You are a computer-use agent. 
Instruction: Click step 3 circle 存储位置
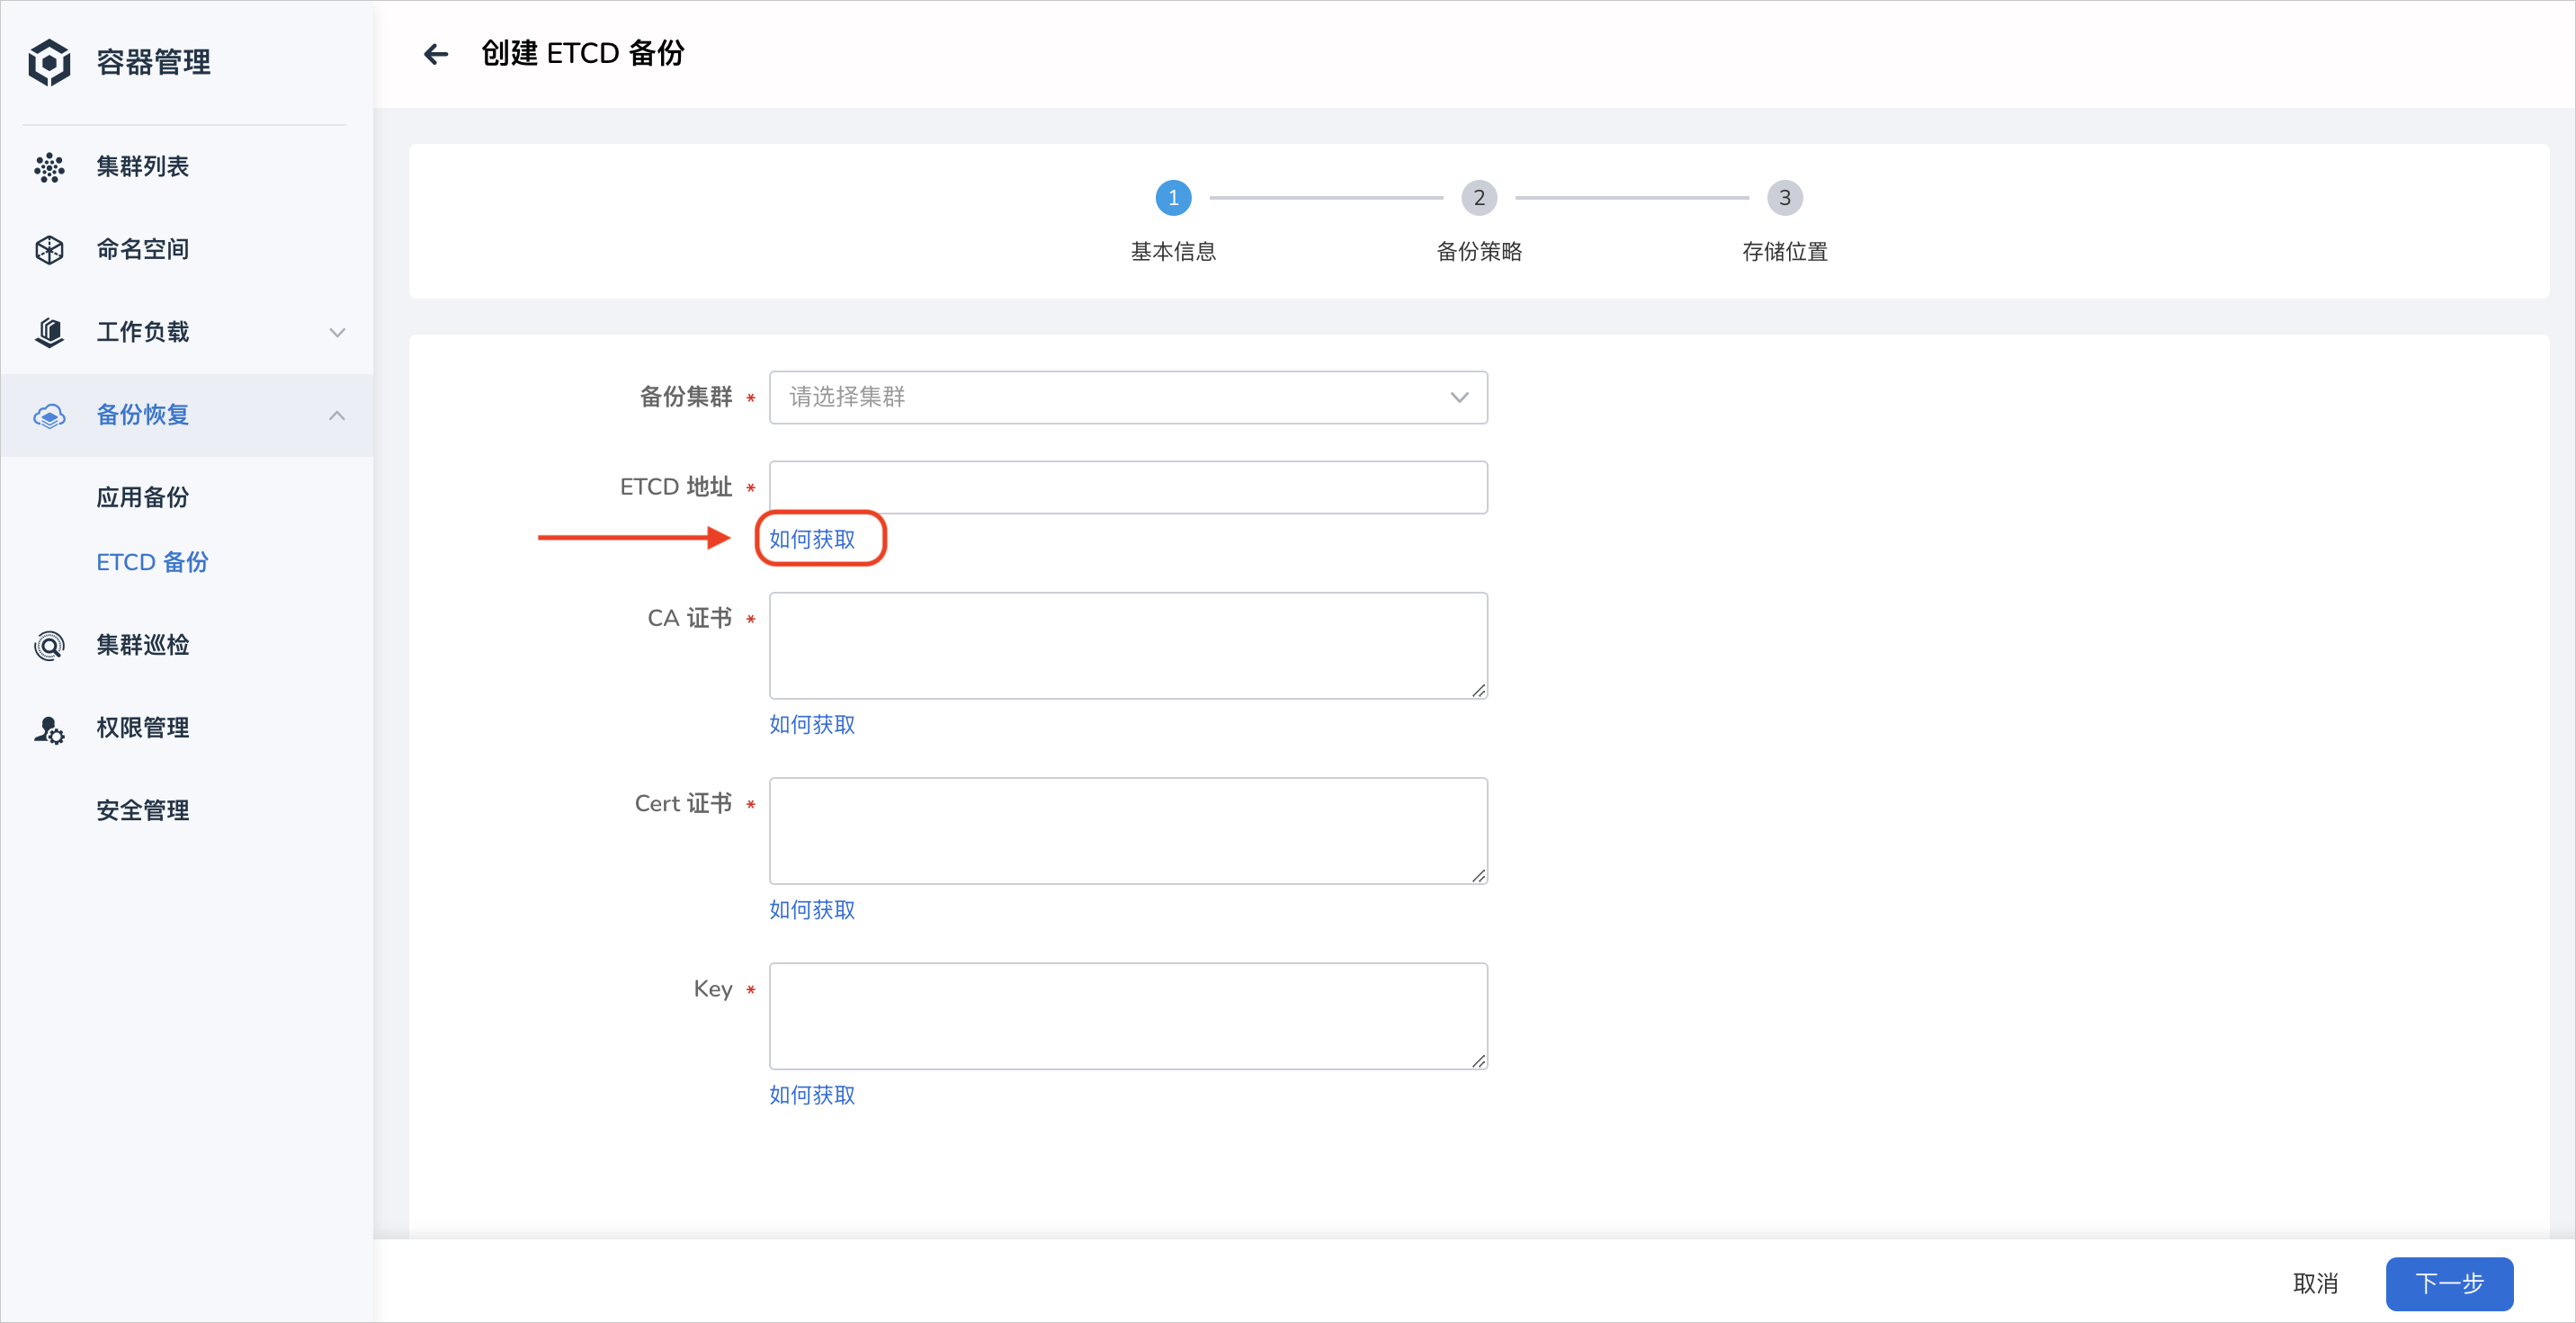point(1785,198)
